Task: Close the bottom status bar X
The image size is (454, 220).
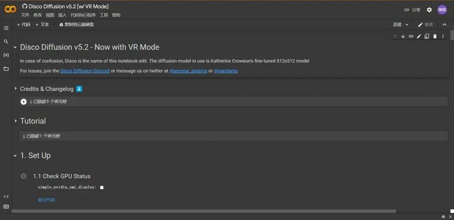Action: tap(450, 217)
